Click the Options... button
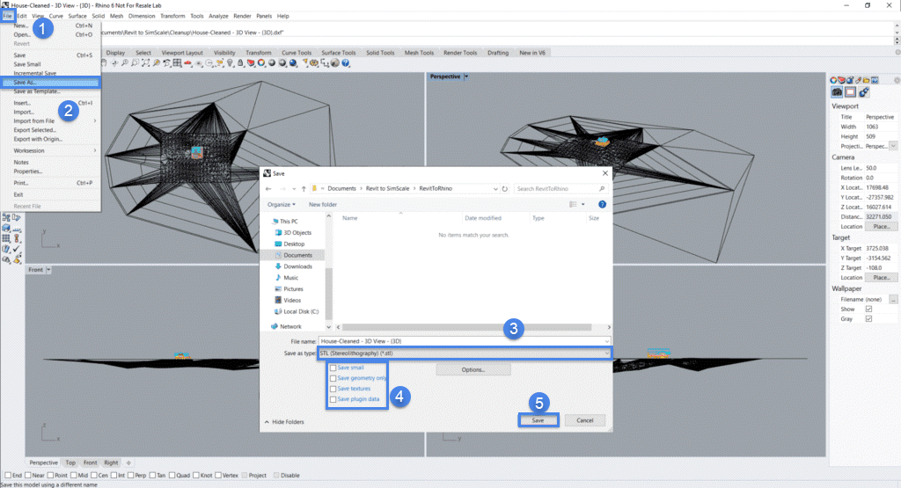 [473, 369]
